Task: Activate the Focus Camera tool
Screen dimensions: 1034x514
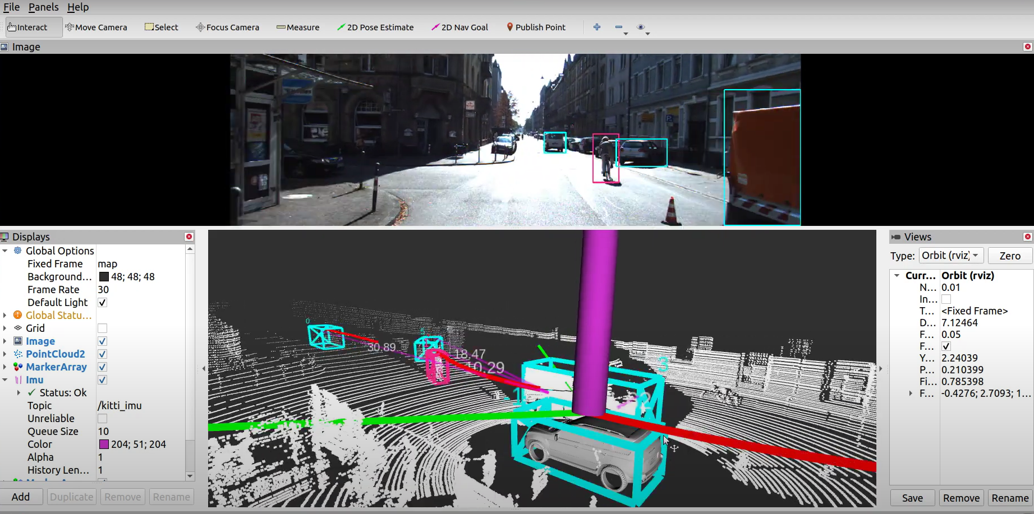Action: pos(227,27)
